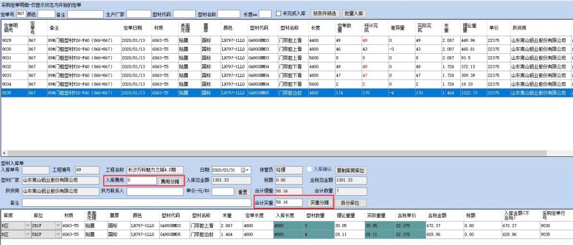Click the 复制库房库位 button

(x=350, y=170)
